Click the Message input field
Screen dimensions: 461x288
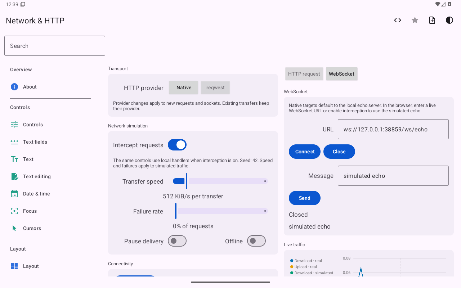pos(393,176)
